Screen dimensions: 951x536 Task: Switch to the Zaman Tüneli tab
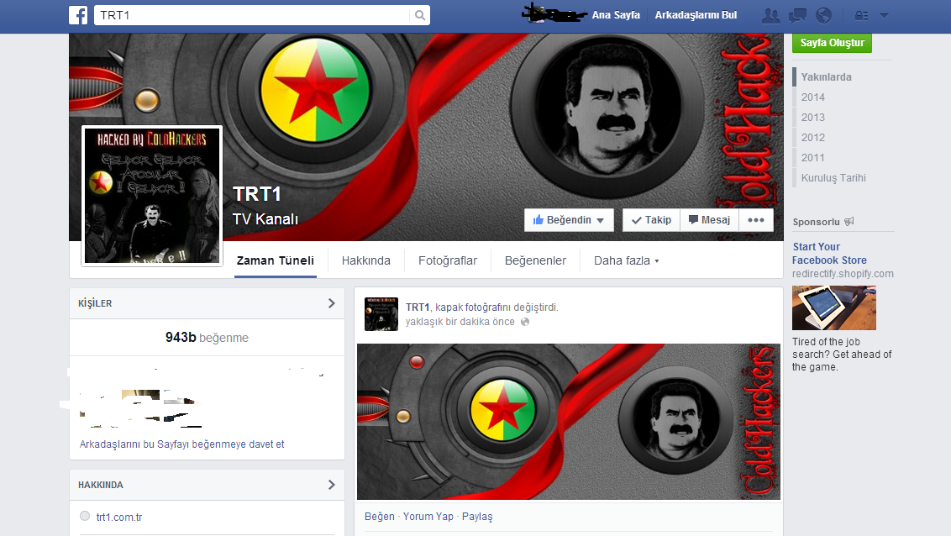(x=276, y=260)
